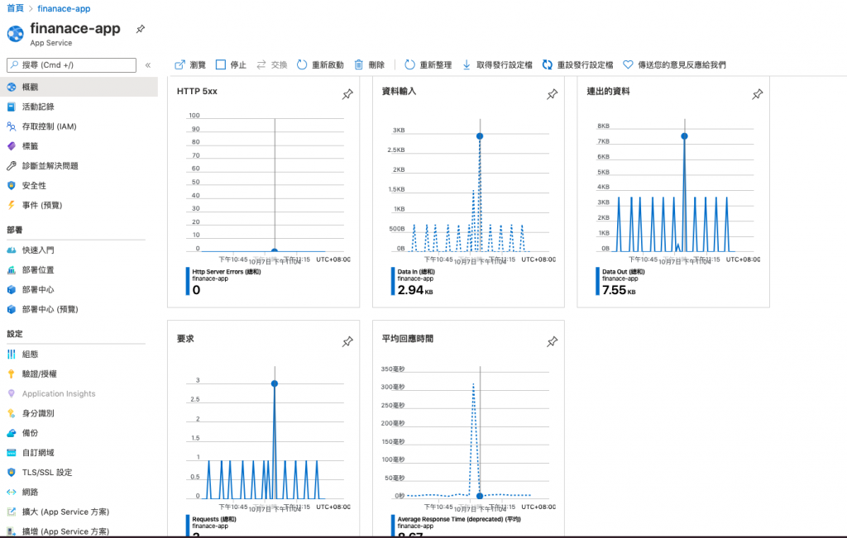The width and height of the screenshot is (847, 538).
Task: Pin the HTTP 5xx chart to dashboard
Action: tap(347, 94)
